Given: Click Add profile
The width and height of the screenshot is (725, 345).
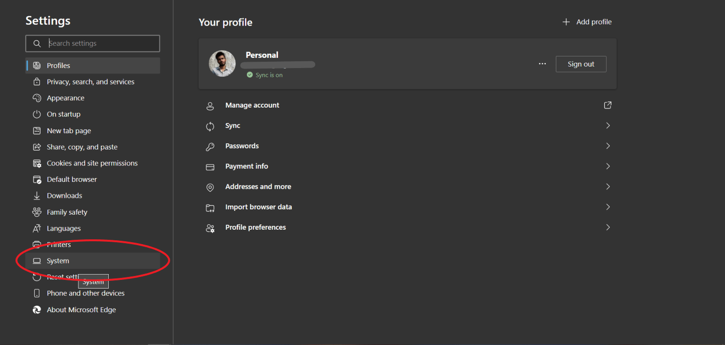Looking at the screenshot, I should (x=587, y=22).
